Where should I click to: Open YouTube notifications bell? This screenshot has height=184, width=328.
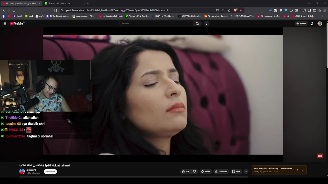[312, 24]
